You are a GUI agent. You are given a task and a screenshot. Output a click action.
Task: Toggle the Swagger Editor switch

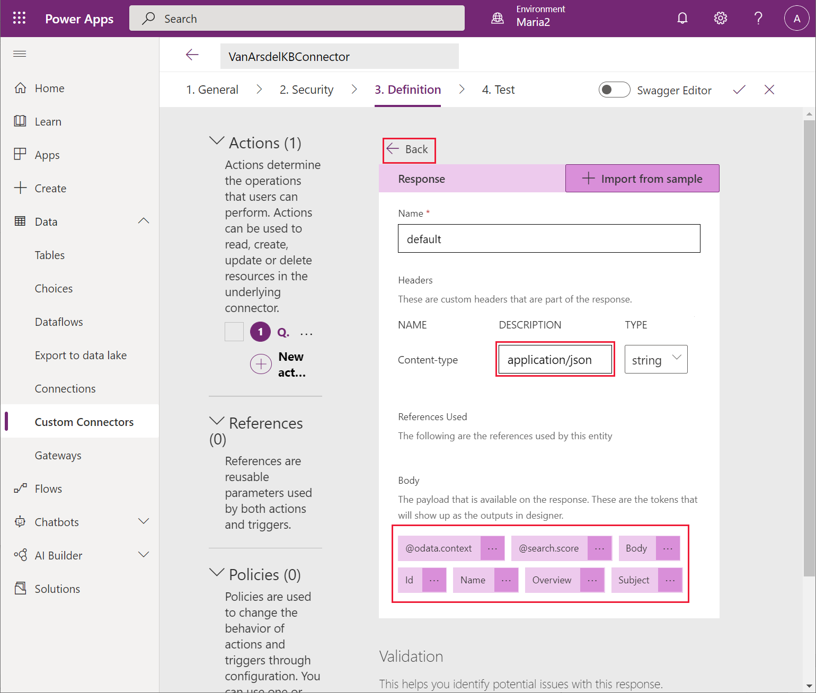[614, 90]
